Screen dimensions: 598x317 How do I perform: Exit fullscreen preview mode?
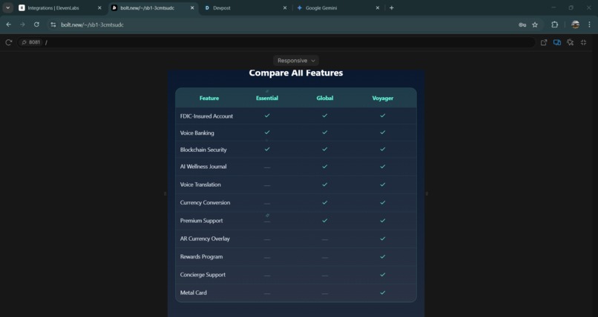point(583,43)
